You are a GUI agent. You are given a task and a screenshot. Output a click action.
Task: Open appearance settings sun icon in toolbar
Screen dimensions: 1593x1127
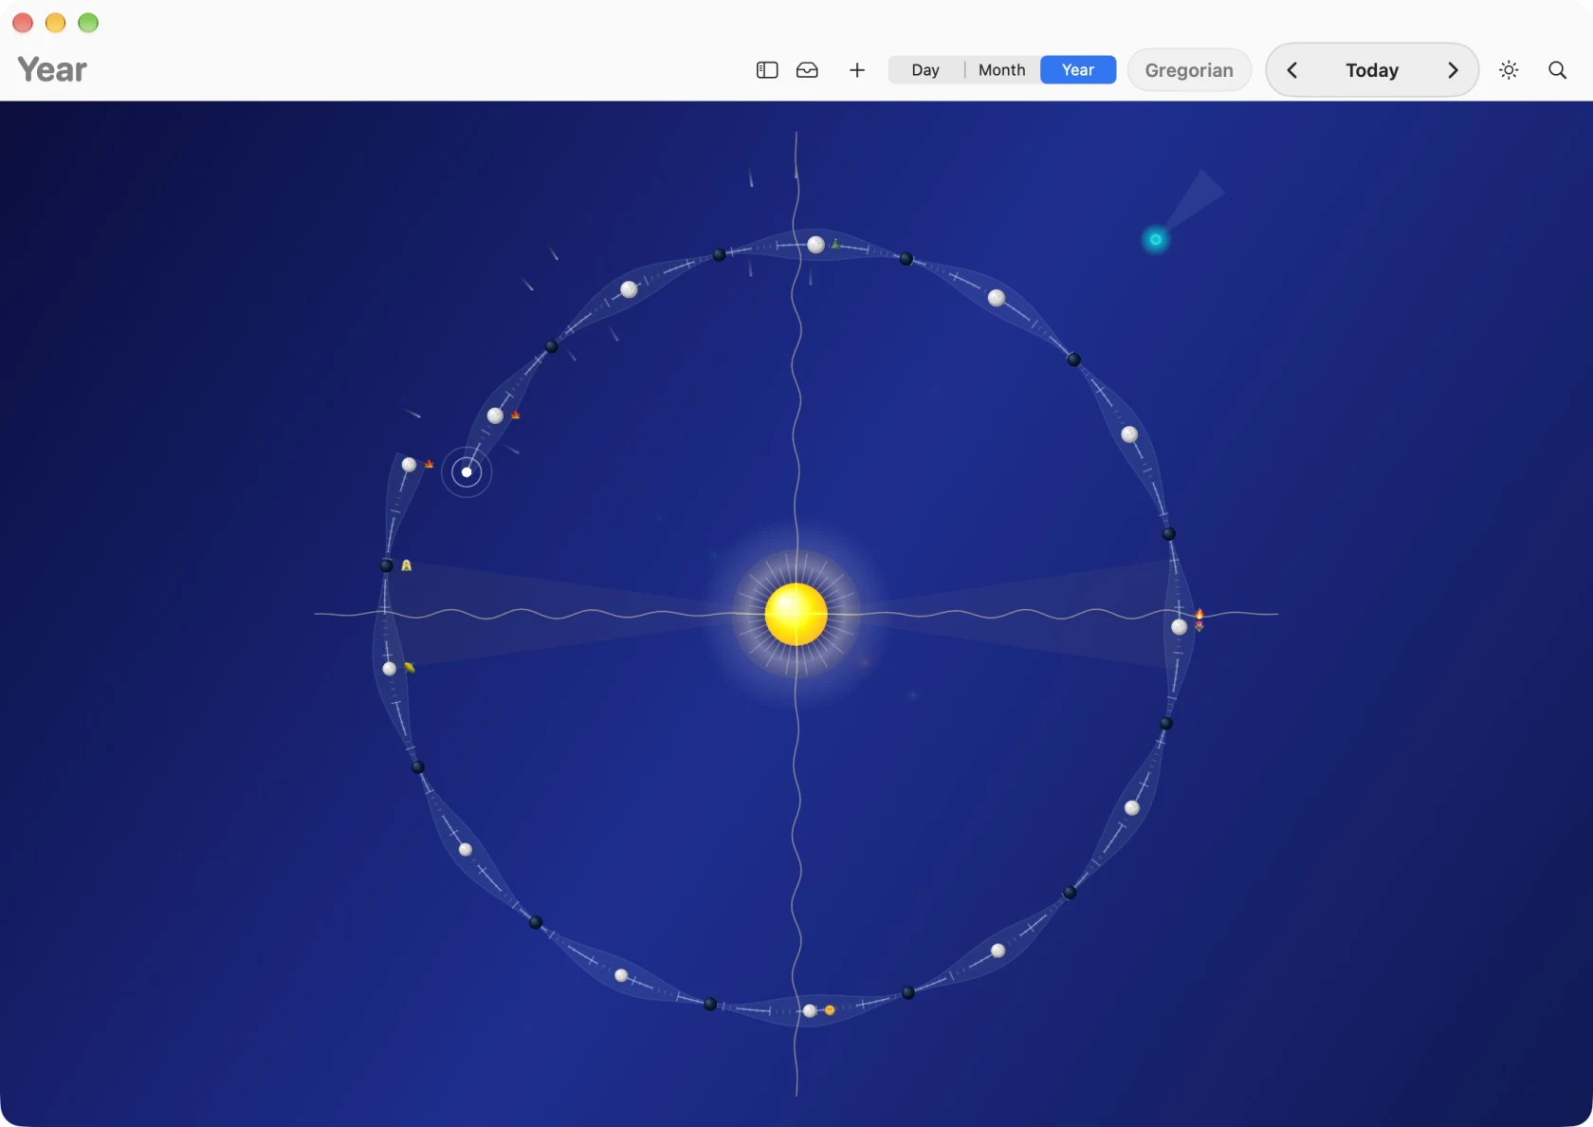(1509, 70)
